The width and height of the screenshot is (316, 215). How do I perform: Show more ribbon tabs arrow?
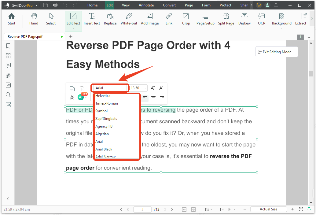[x=252, y=5]
